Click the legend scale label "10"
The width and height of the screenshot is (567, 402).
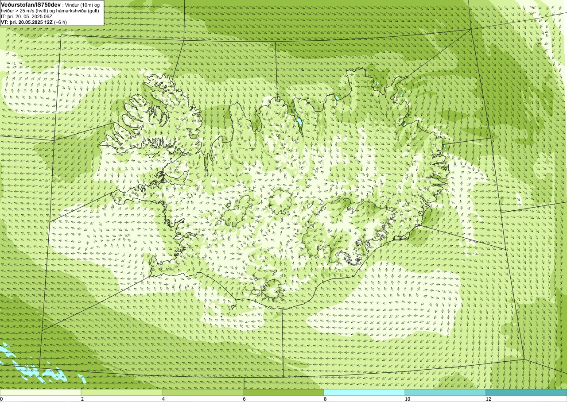(407, 399)
